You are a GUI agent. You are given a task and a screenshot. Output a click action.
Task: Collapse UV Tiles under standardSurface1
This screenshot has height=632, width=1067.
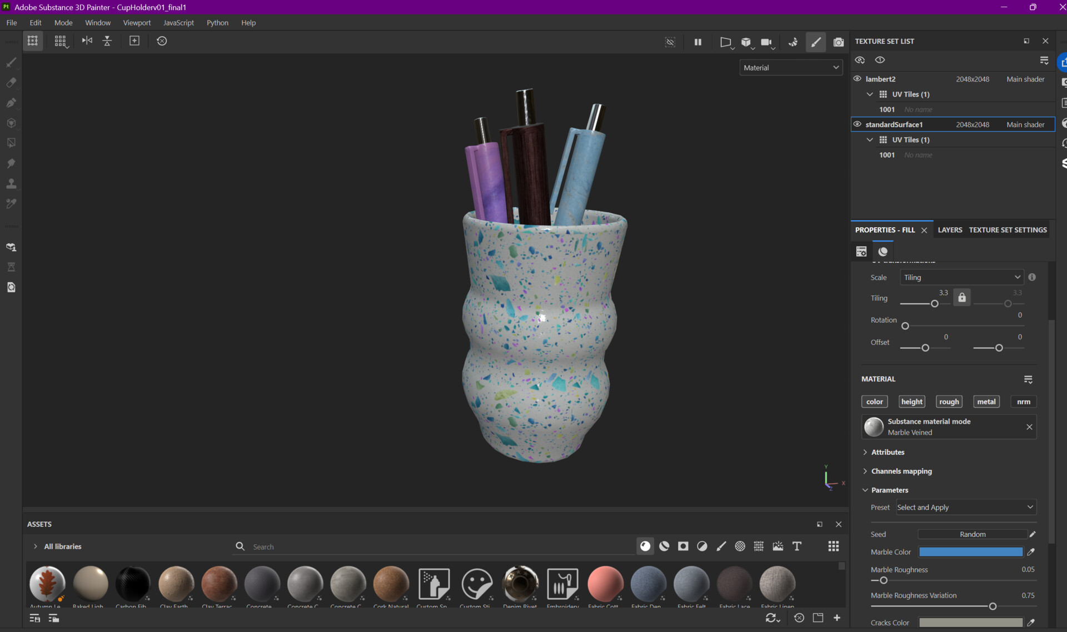pyautogui.click(x=869, y=139)
